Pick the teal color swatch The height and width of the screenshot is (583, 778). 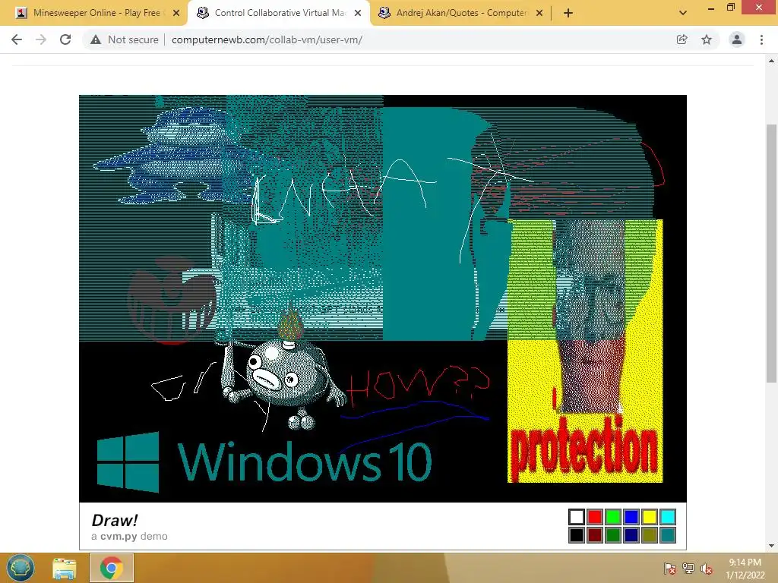click(x=668, y=535)
